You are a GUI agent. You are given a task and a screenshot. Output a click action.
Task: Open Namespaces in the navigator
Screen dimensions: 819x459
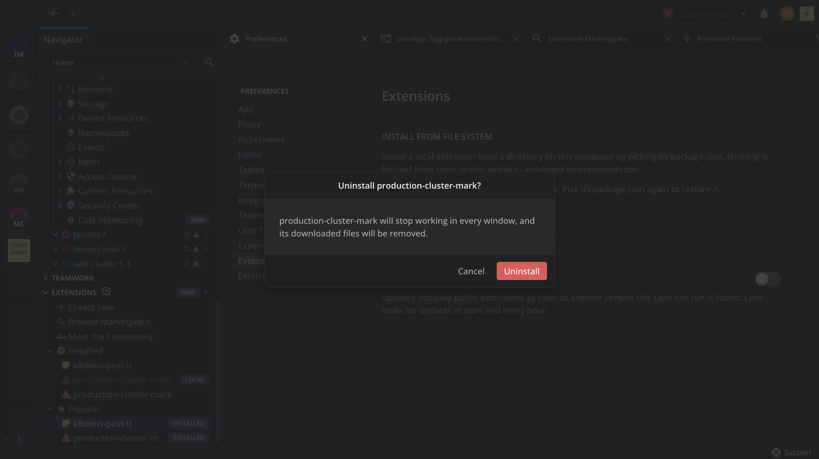click(x=104, y=133)
